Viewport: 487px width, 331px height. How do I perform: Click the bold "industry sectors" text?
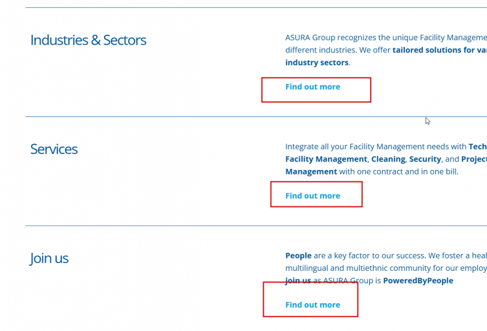tap(317, 63)
